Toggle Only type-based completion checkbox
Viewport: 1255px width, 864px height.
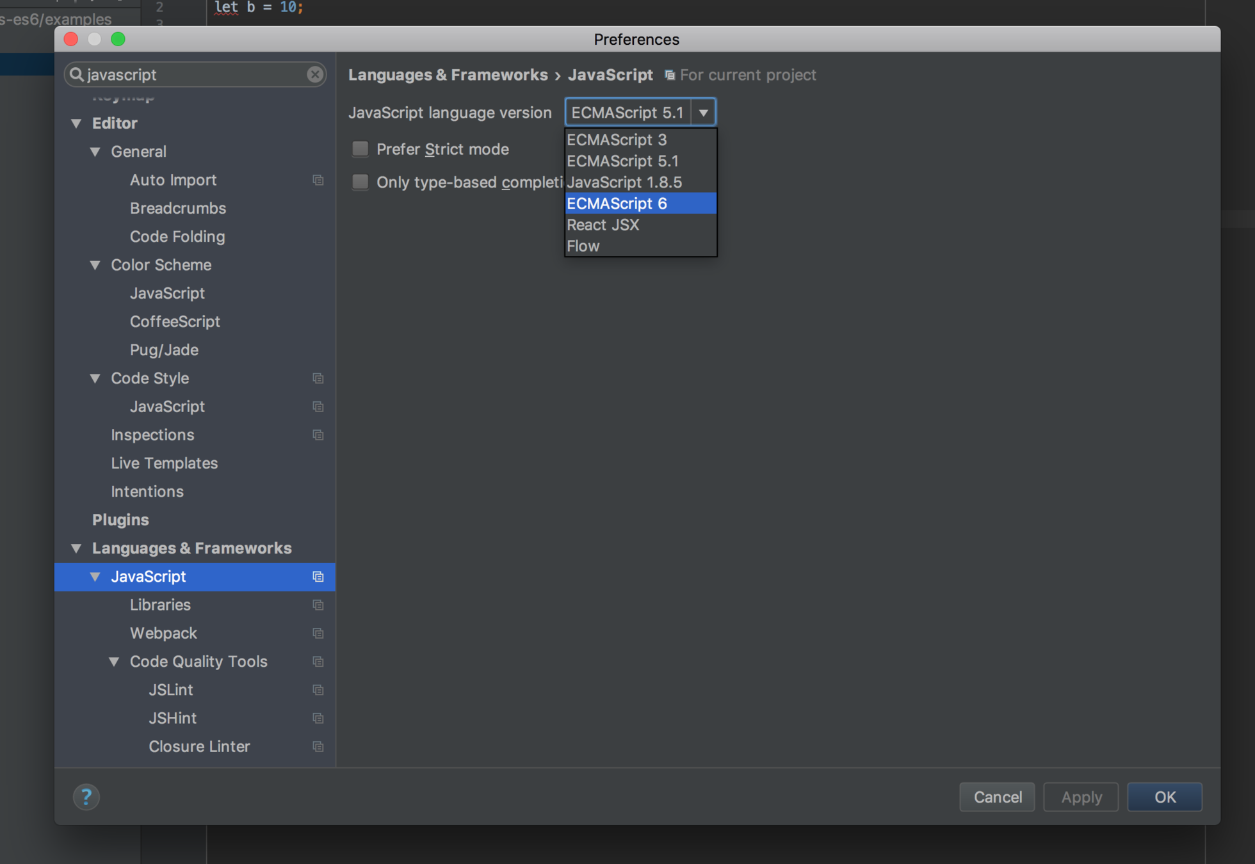360,182
